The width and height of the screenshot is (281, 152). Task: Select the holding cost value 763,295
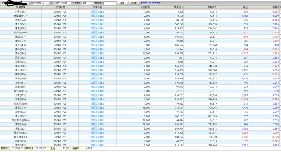pos(213,124)
